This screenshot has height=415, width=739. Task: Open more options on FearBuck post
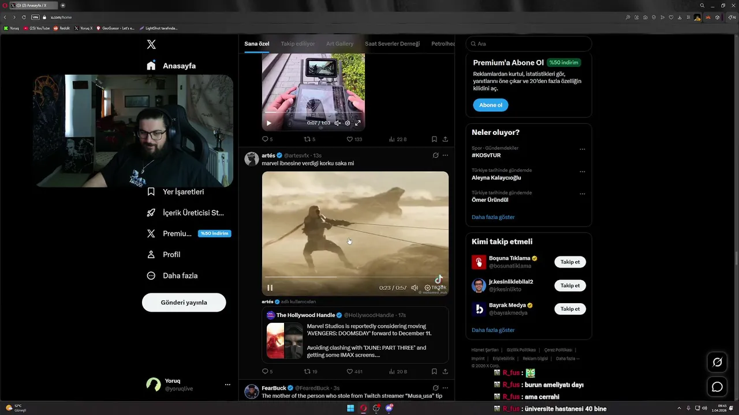click(x=445, y=388)
